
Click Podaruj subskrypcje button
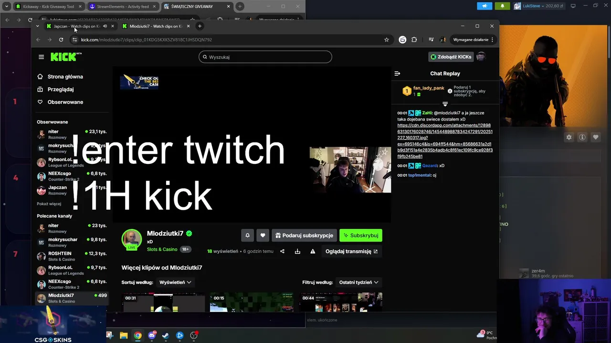[x=304, y=235]
